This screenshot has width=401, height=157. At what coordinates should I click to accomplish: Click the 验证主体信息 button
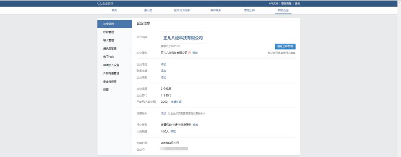point(285,46)
